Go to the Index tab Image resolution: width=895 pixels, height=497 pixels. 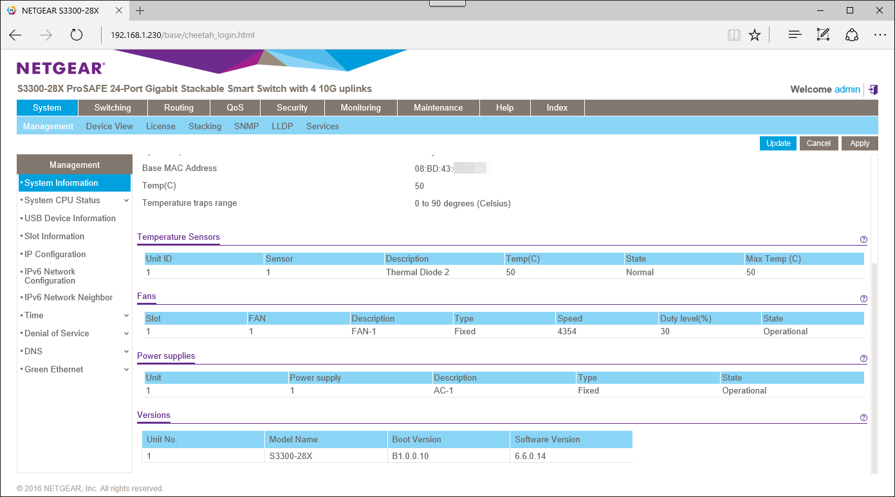coord(557,108)
